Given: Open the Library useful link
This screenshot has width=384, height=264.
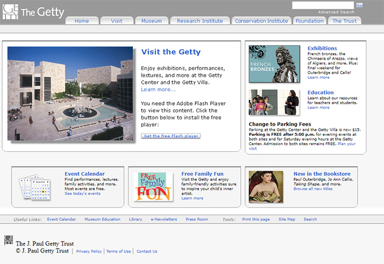Looking at the screenshot, I should (x=135, y=219).
